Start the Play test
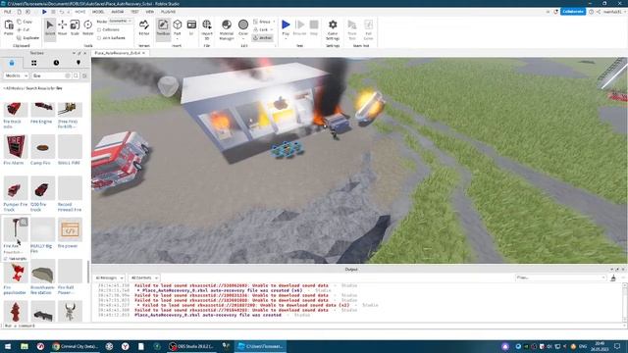Screen dimensions: 628x353 286,28
